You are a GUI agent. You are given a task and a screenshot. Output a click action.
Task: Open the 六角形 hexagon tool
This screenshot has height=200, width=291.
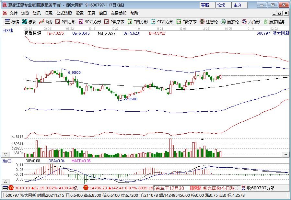click(251, 22)
